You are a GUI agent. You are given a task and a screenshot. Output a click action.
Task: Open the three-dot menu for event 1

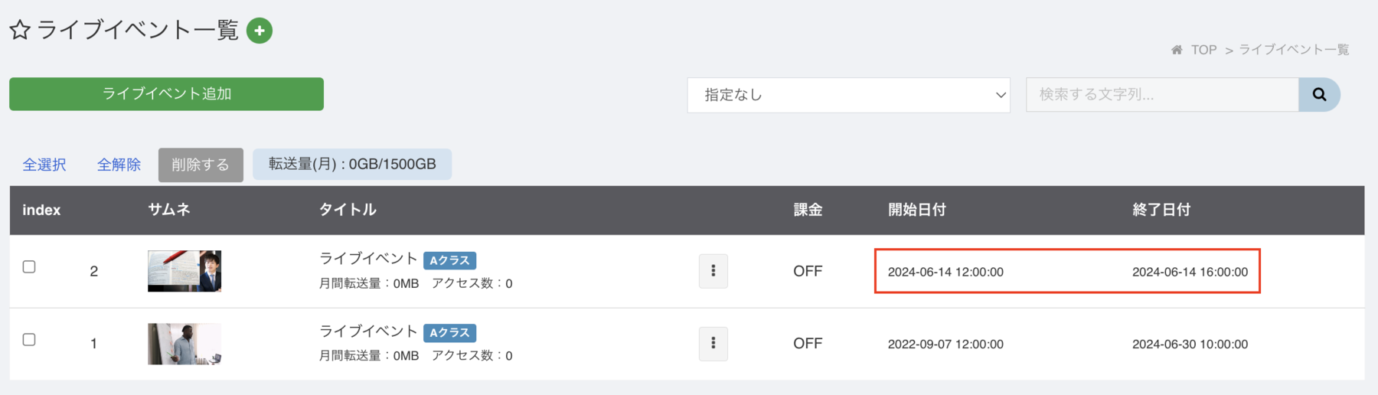(713, 344)
